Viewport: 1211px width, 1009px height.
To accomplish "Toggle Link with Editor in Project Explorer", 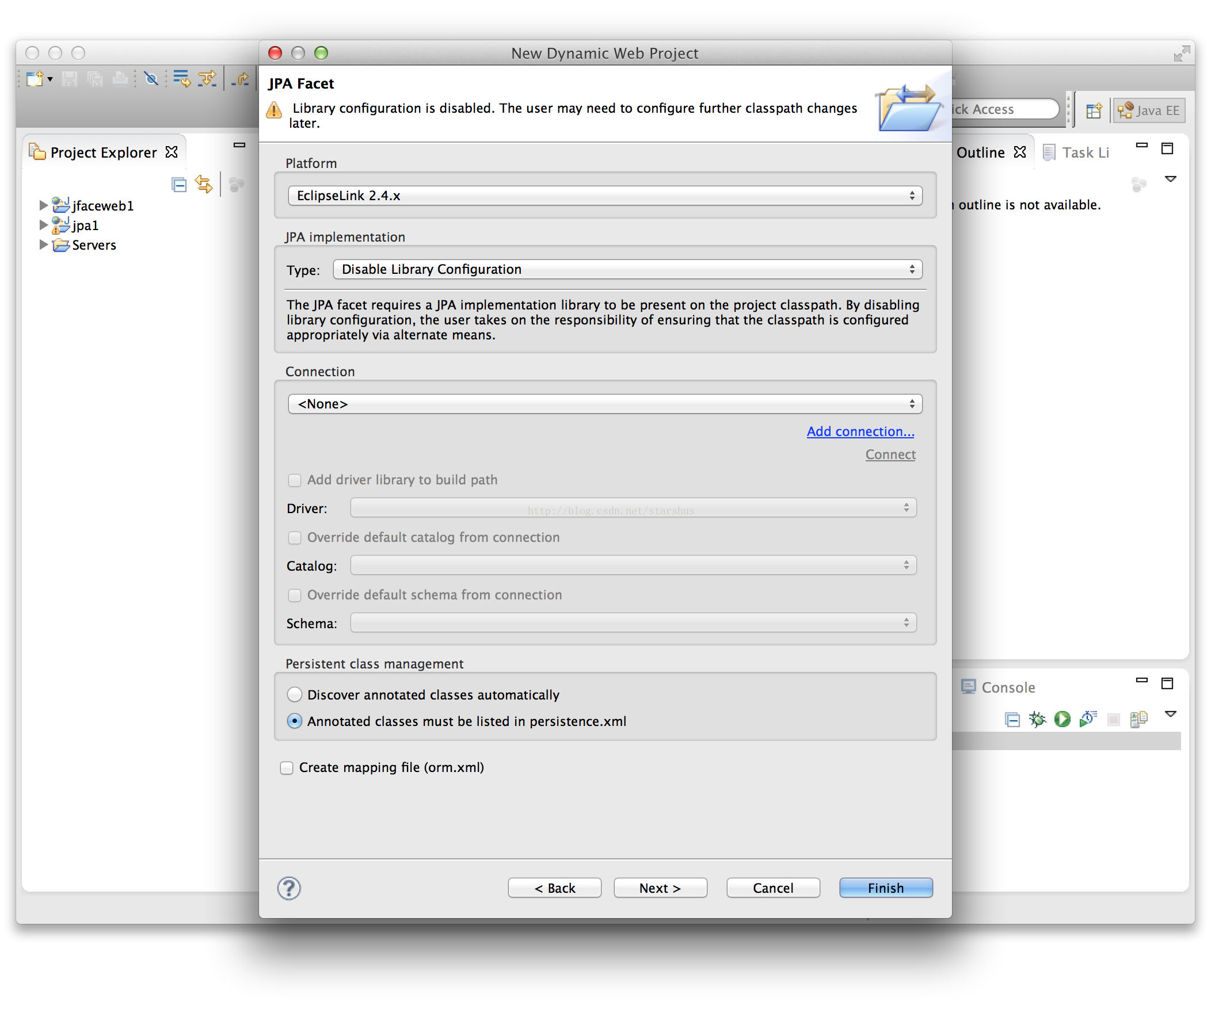I will (x=204, y=185).
